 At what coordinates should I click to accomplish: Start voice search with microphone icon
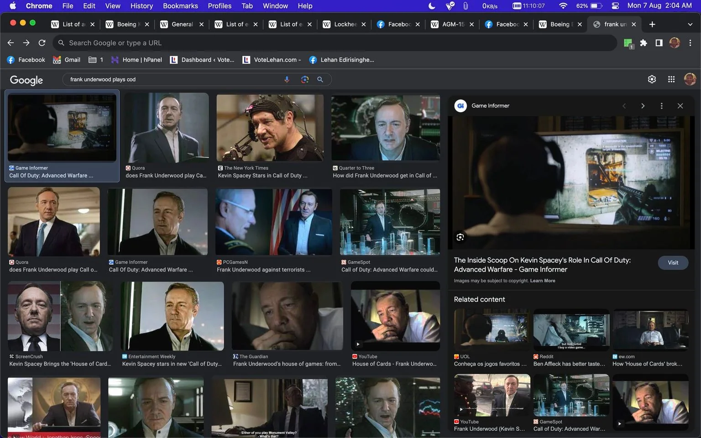pyautogui.click(x=287, y=79)
